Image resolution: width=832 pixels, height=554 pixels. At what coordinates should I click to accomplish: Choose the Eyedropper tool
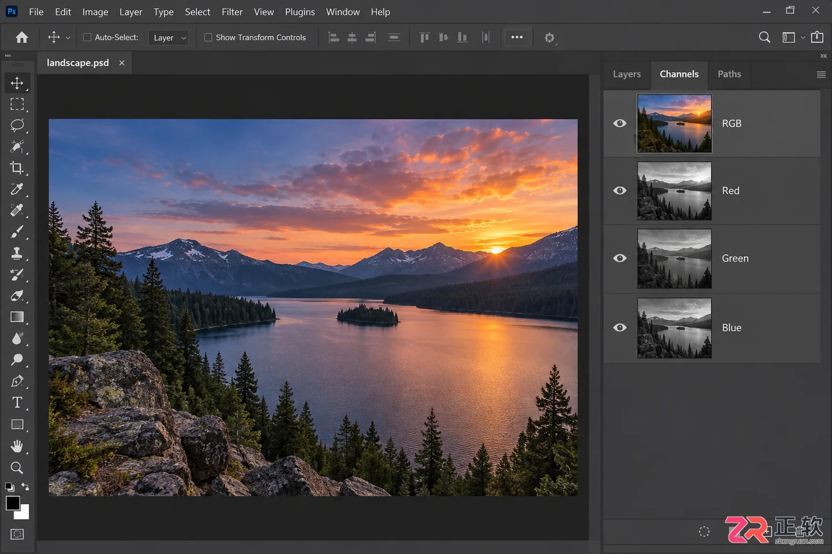point(17,189)
